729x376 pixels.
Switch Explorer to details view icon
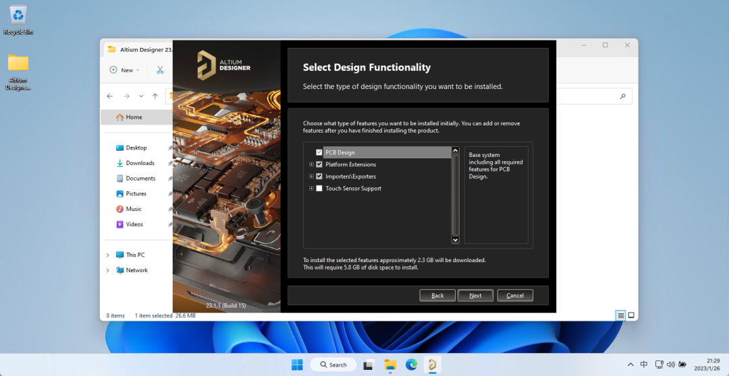point(620,315)
